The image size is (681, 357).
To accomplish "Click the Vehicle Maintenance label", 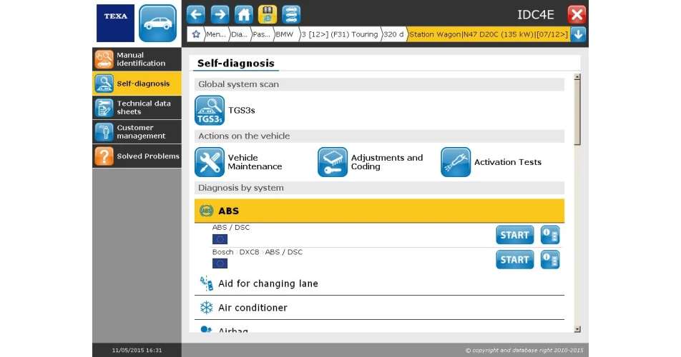I will (255, 162).
